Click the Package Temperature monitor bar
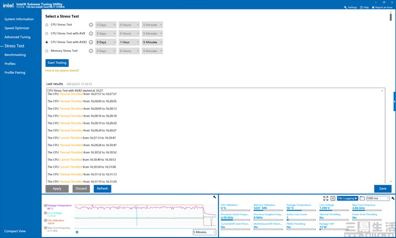Image resolution: width=396 pixels, height=238 pixels. coord(301,210)
